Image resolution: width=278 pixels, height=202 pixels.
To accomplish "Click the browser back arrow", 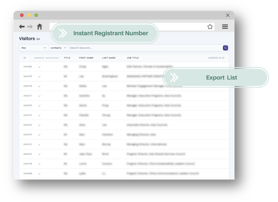I will [x=22, y=27].
